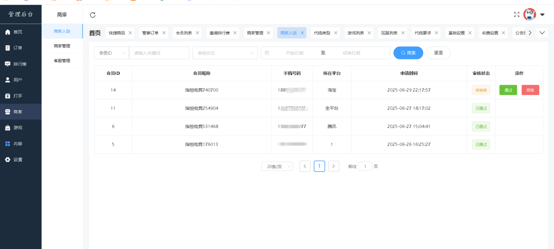Click the 开始日期 date field
The height and width of the screenshot is (249, 554).
pyautogui.click(x=294, y=53)
